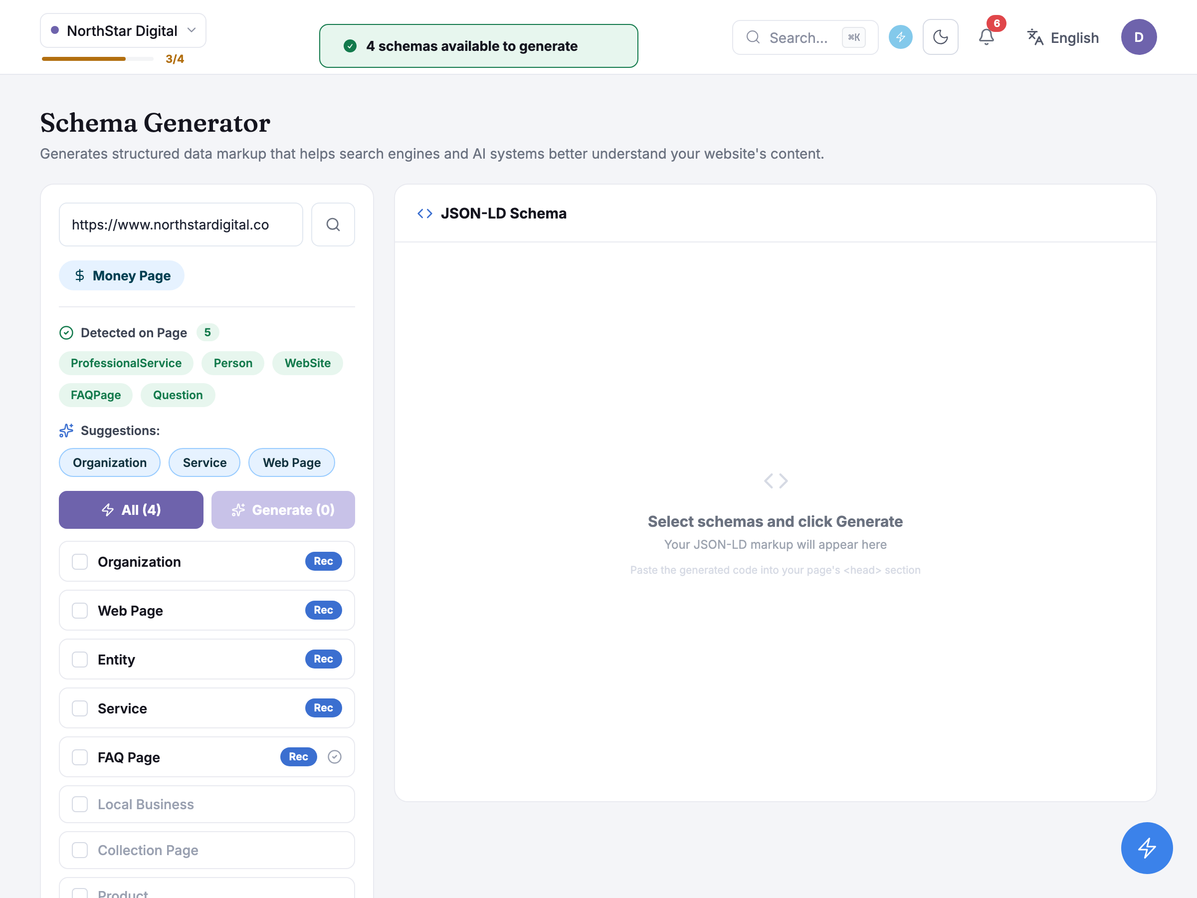Click the All (4) button
1197x898 pixels.
coord(131,510)
